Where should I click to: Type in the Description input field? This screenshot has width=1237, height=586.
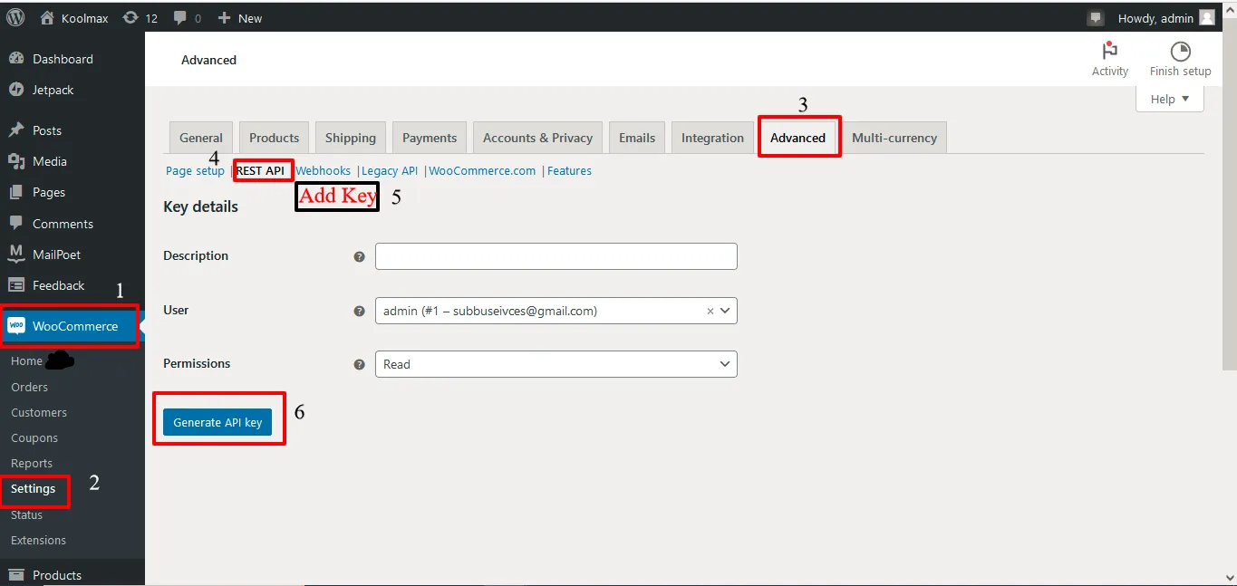(x=556, y=256)
